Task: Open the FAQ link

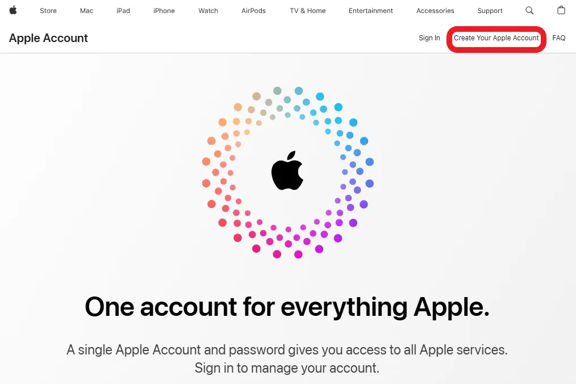Action: [x=559, y=38]
